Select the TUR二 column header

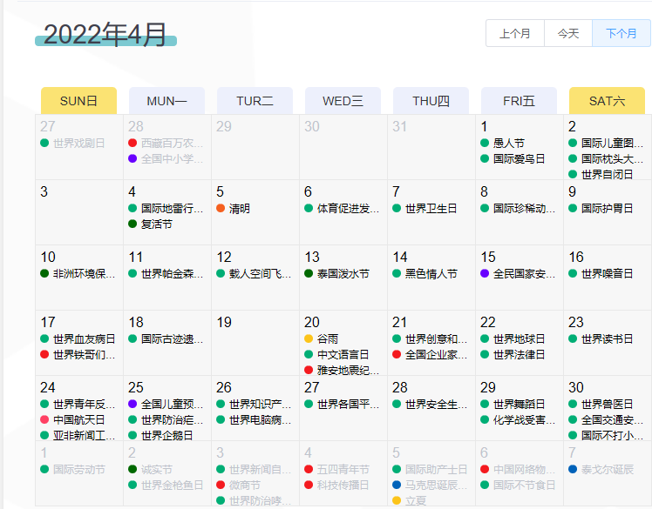click(x=255, y=101)
